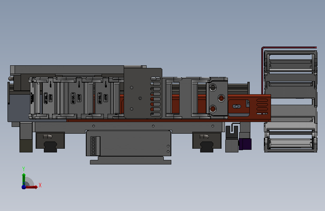This screenshot has width=325, height=211.
Task: Select the vertical cable drag chain at right
Action: pos(291,101)
